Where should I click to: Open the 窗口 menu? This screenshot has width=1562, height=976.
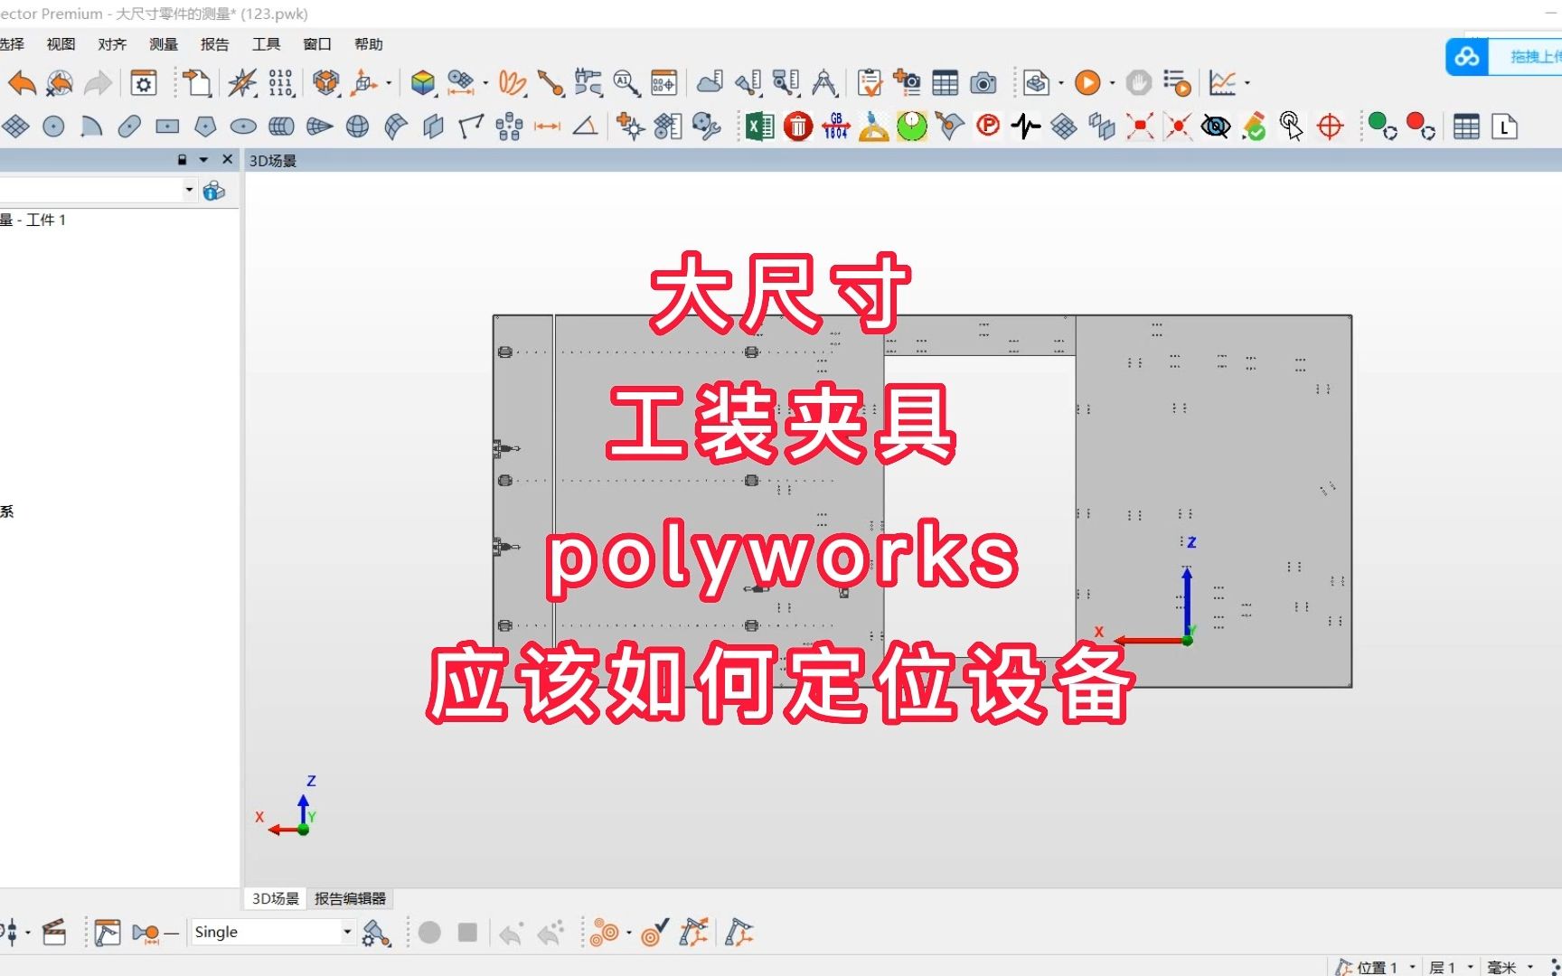click(x=317, y=44)
